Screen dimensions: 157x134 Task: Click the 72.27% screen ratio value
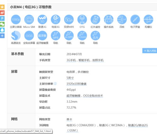point(71,108)
